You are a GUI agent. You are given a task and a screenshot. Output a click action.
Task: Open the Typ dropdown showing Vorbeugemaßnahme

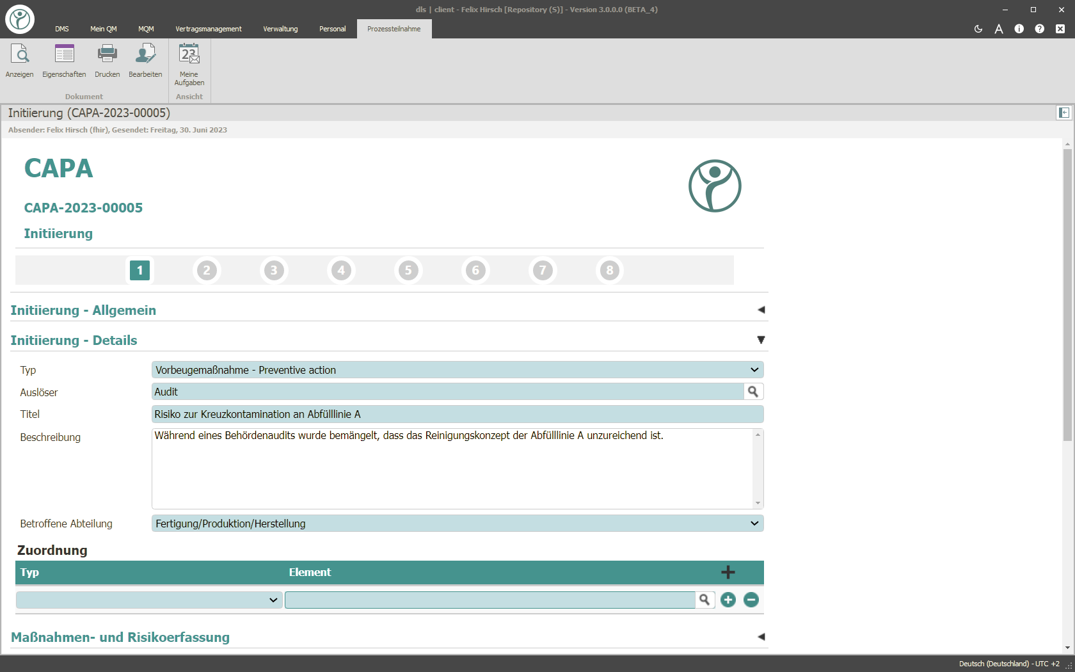755,369
